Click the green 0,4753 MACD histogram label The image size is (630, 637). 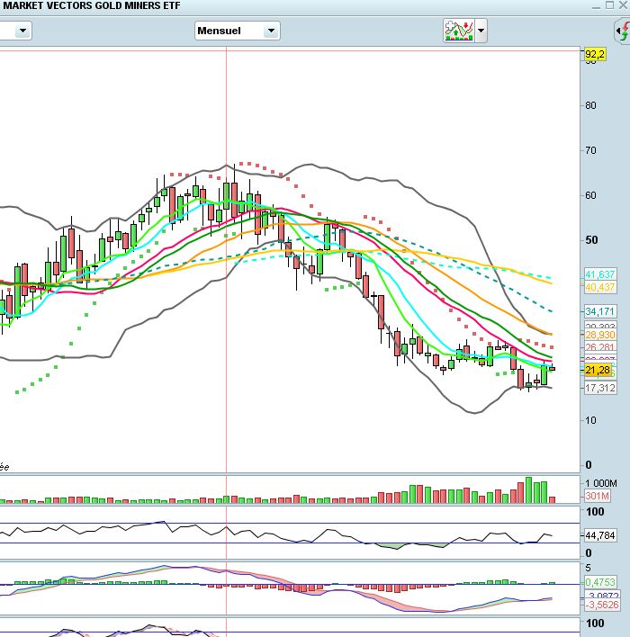click(600, 582)
